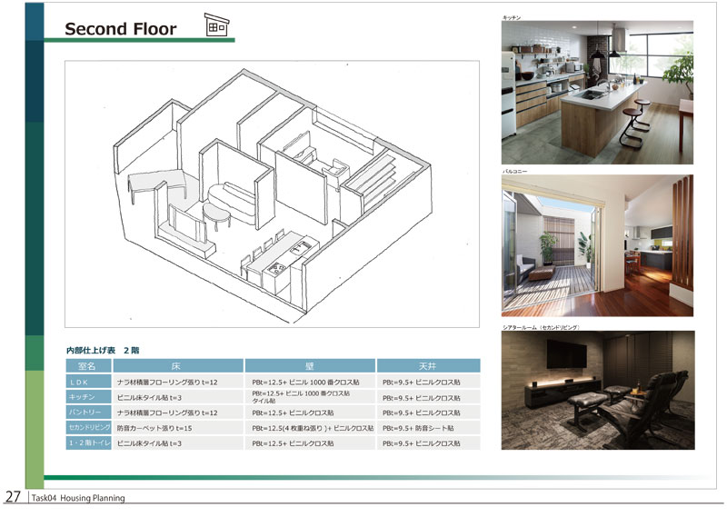This screenshot has height=527, width=727.
Task: Click the 壁 column header
Action: click(x=311, y=365)
